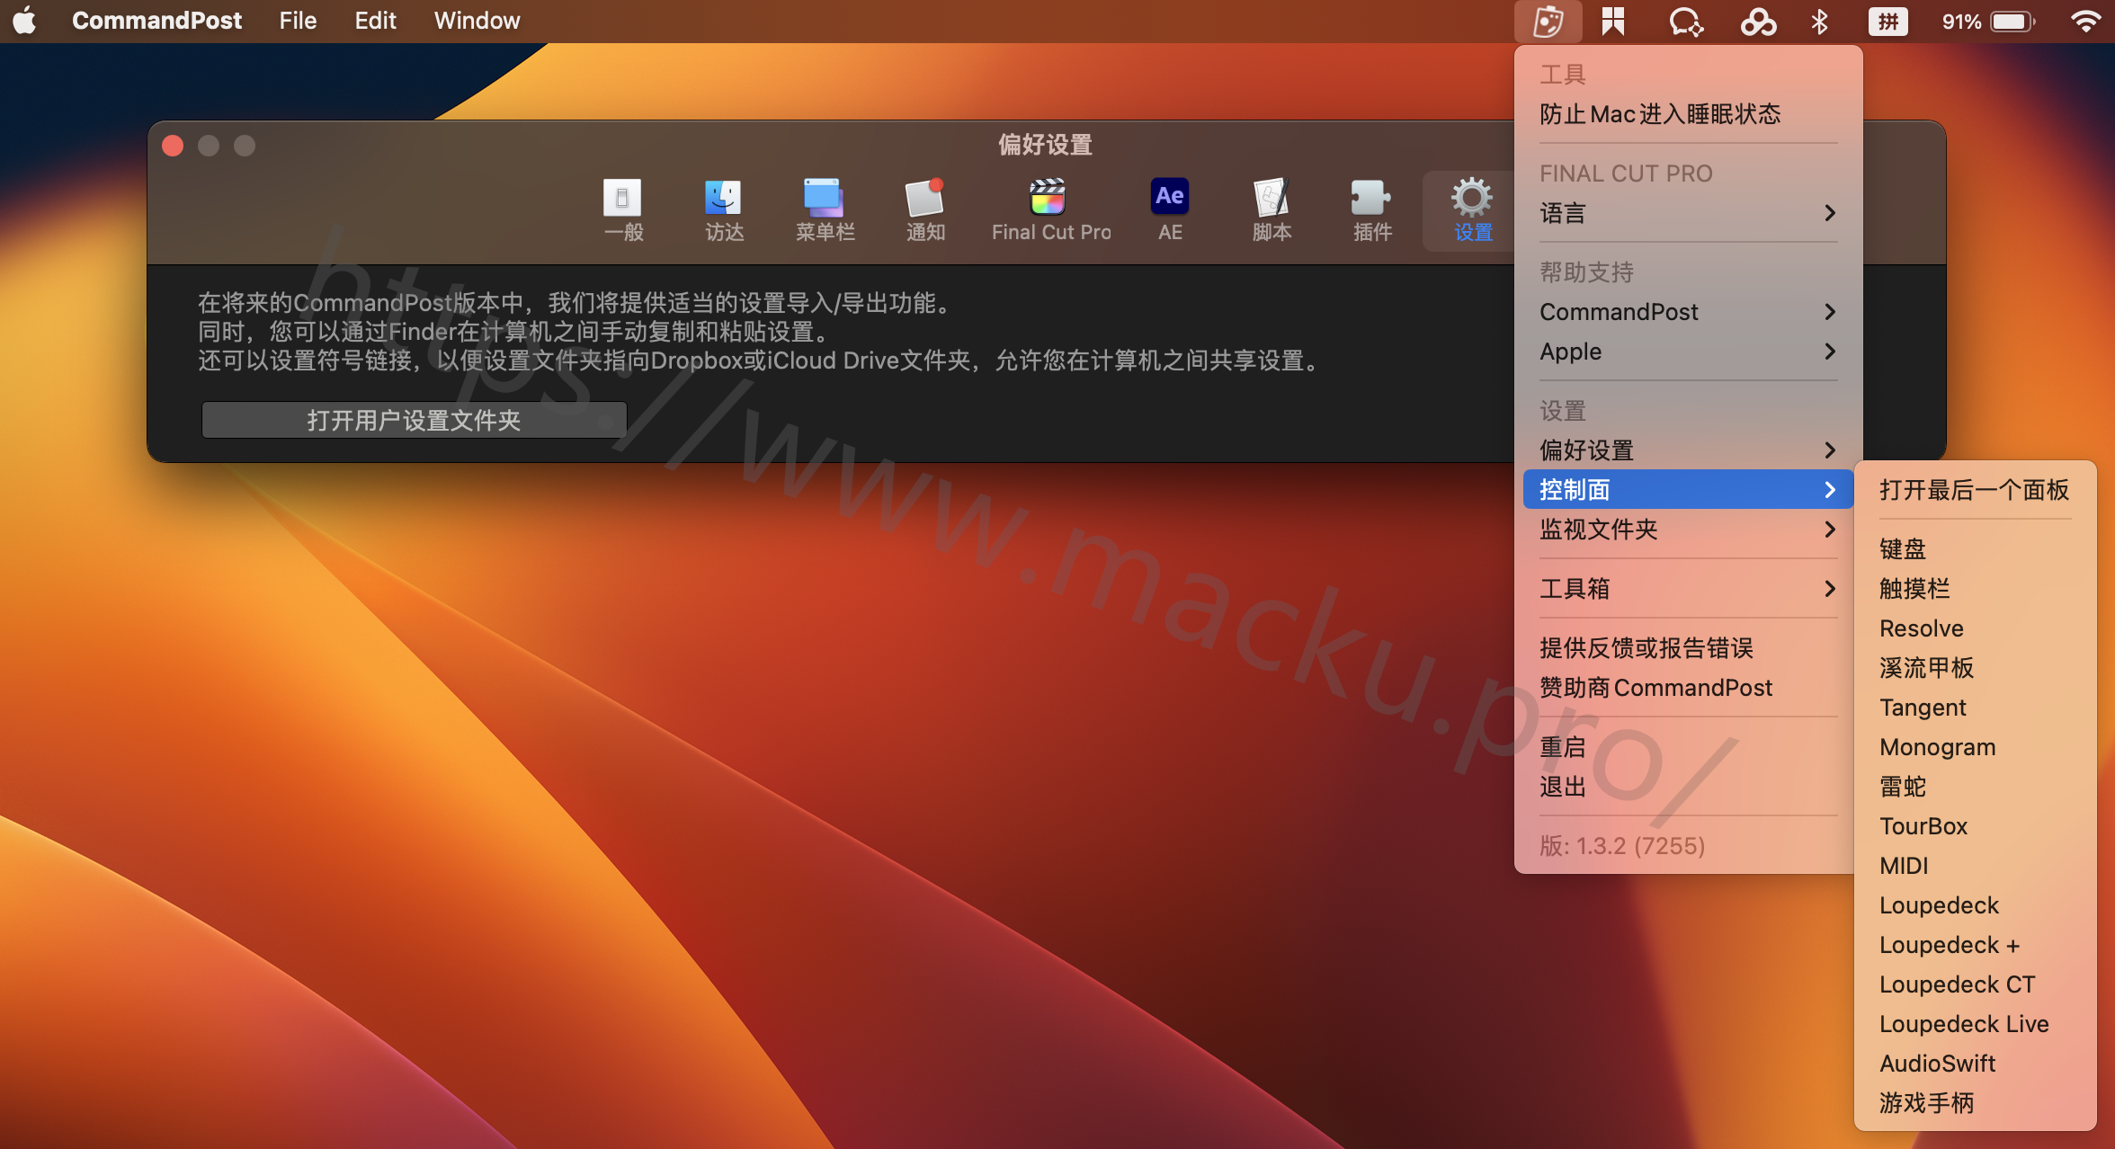Open the File menu
Screen dimensions: 2115x1149
298,21
